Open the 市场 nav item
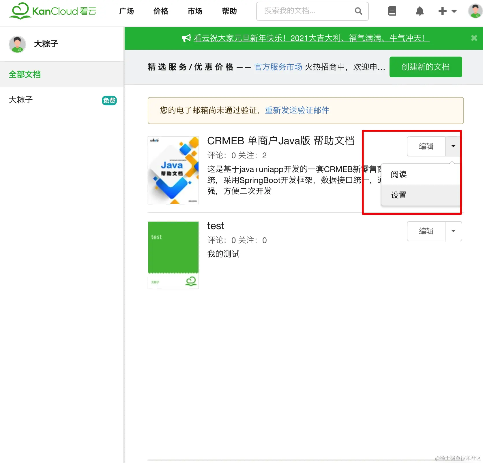 tap(195, 11)
